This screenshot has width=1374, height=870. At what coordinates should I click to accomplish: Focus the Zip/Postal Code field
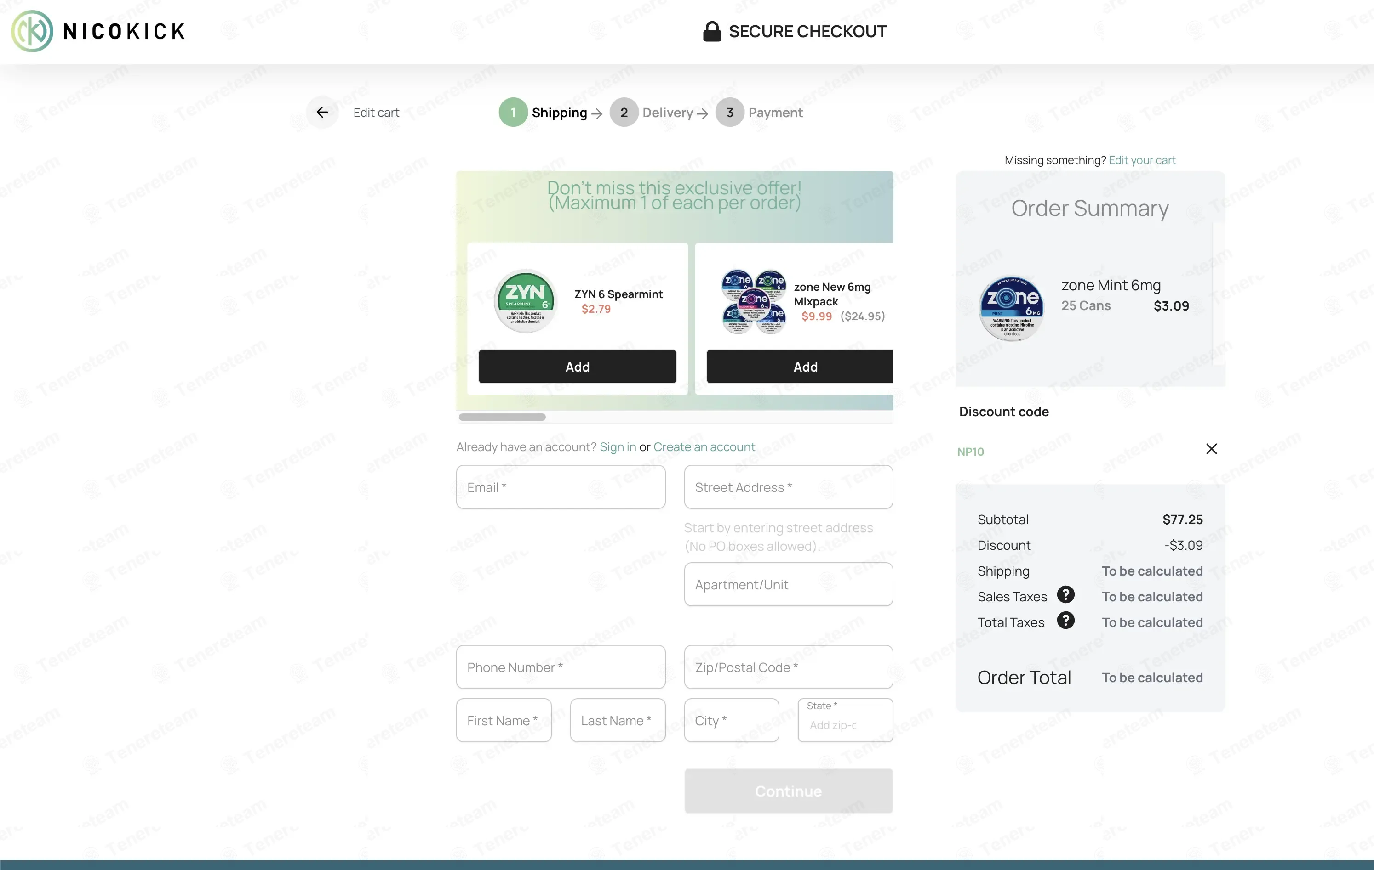788,667
